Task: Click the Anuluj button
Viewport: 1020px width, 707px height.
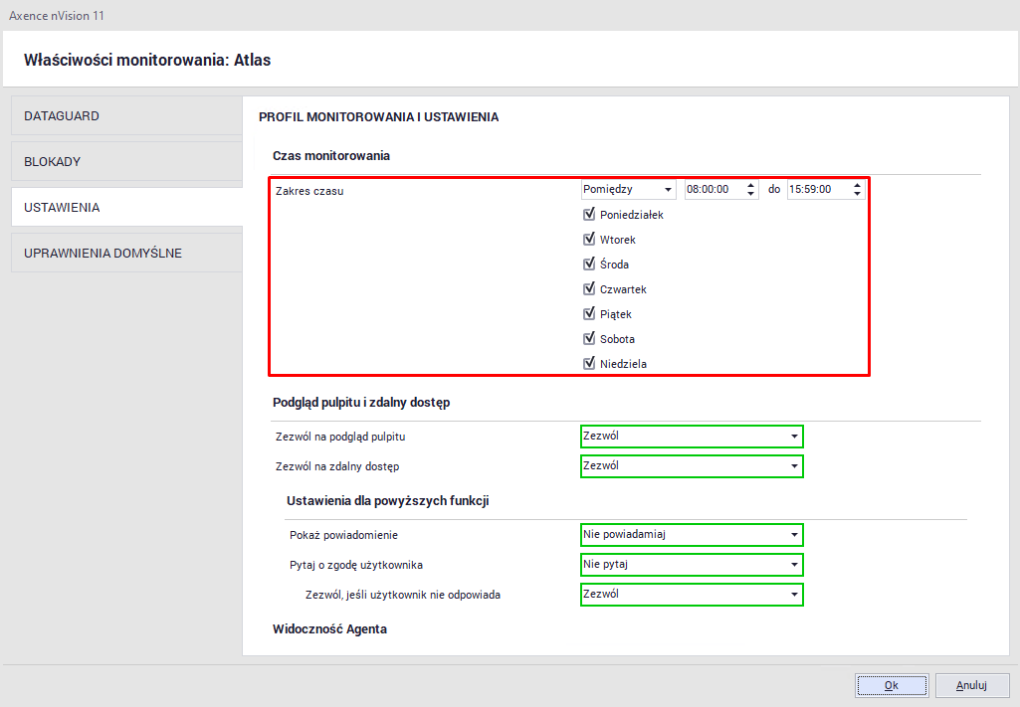Action: click(x=970, y=685)
